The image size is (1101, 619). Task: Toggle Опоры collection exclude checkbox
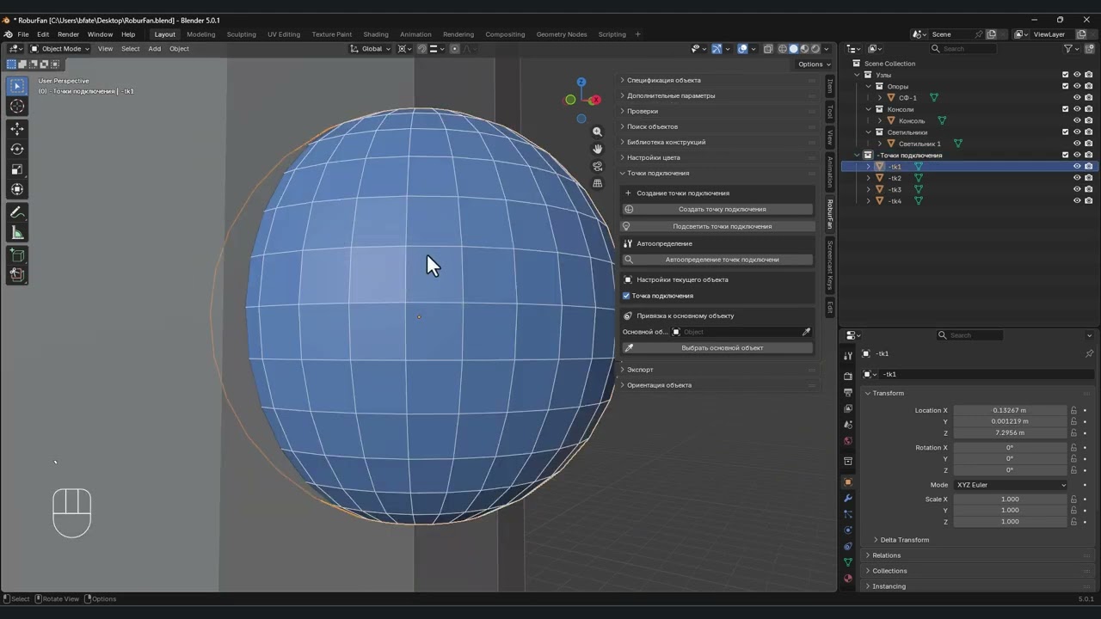coord(1065,86)
